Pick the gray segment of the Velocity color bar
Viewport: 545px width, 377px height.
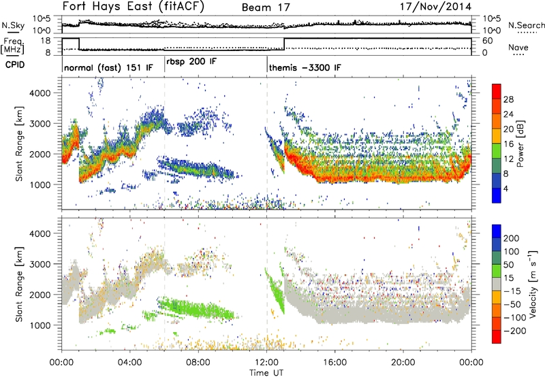pyautogui.click(x=497, y=284)
